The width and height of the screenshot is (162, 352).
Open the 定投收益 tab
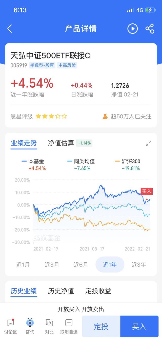coord(98,291)
